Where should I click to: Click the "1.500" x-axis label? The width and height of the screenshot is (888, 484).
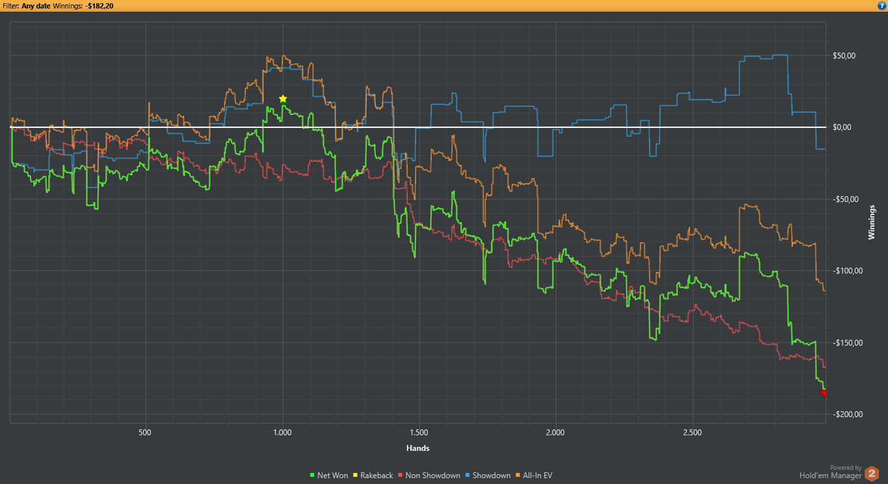point(419,431)
